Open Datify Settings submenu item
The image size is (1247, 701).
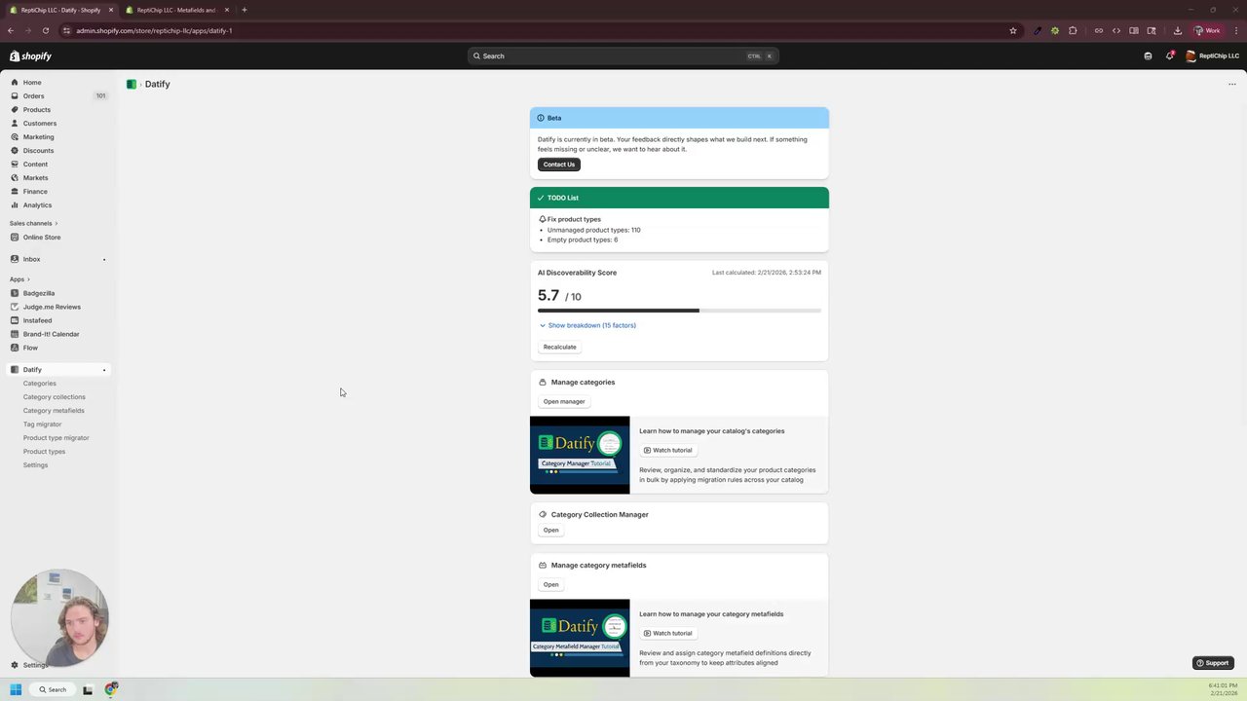point(35,465)
